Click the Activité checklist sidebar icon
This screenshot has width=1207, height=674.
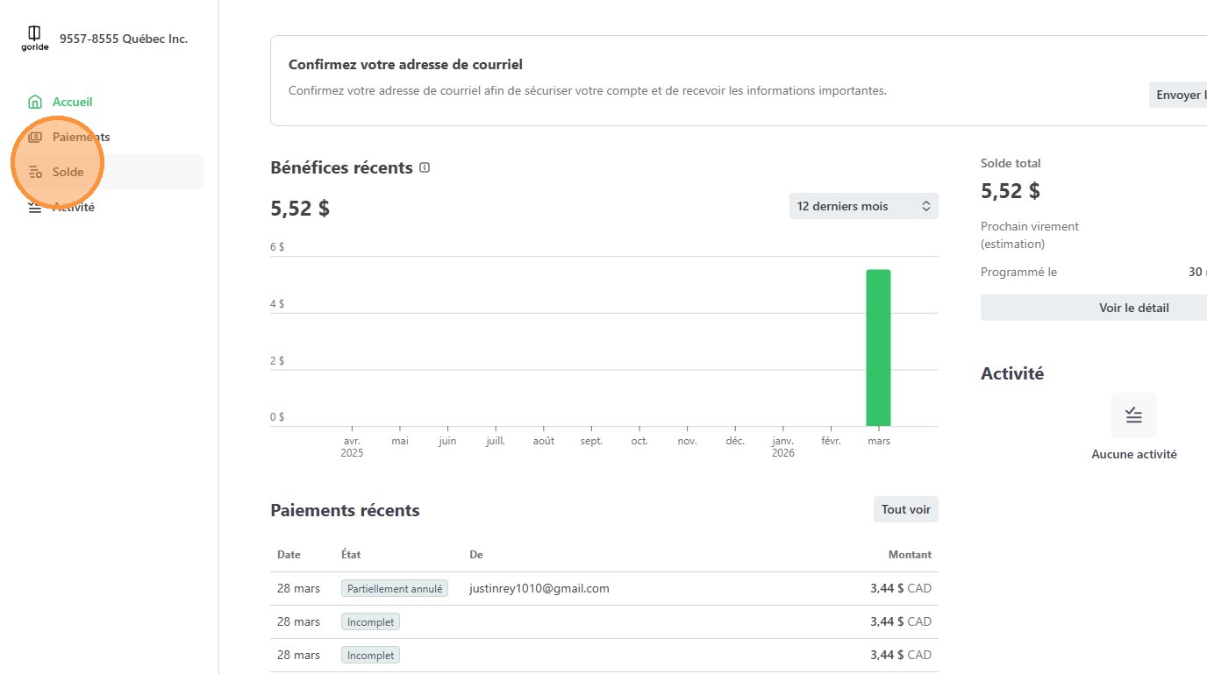(35, 208)
